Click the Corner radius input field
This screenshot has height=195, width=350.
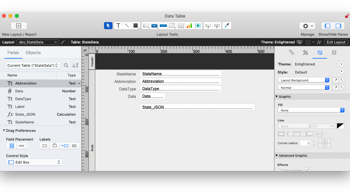pyautogui.click(x=305, y=143)
